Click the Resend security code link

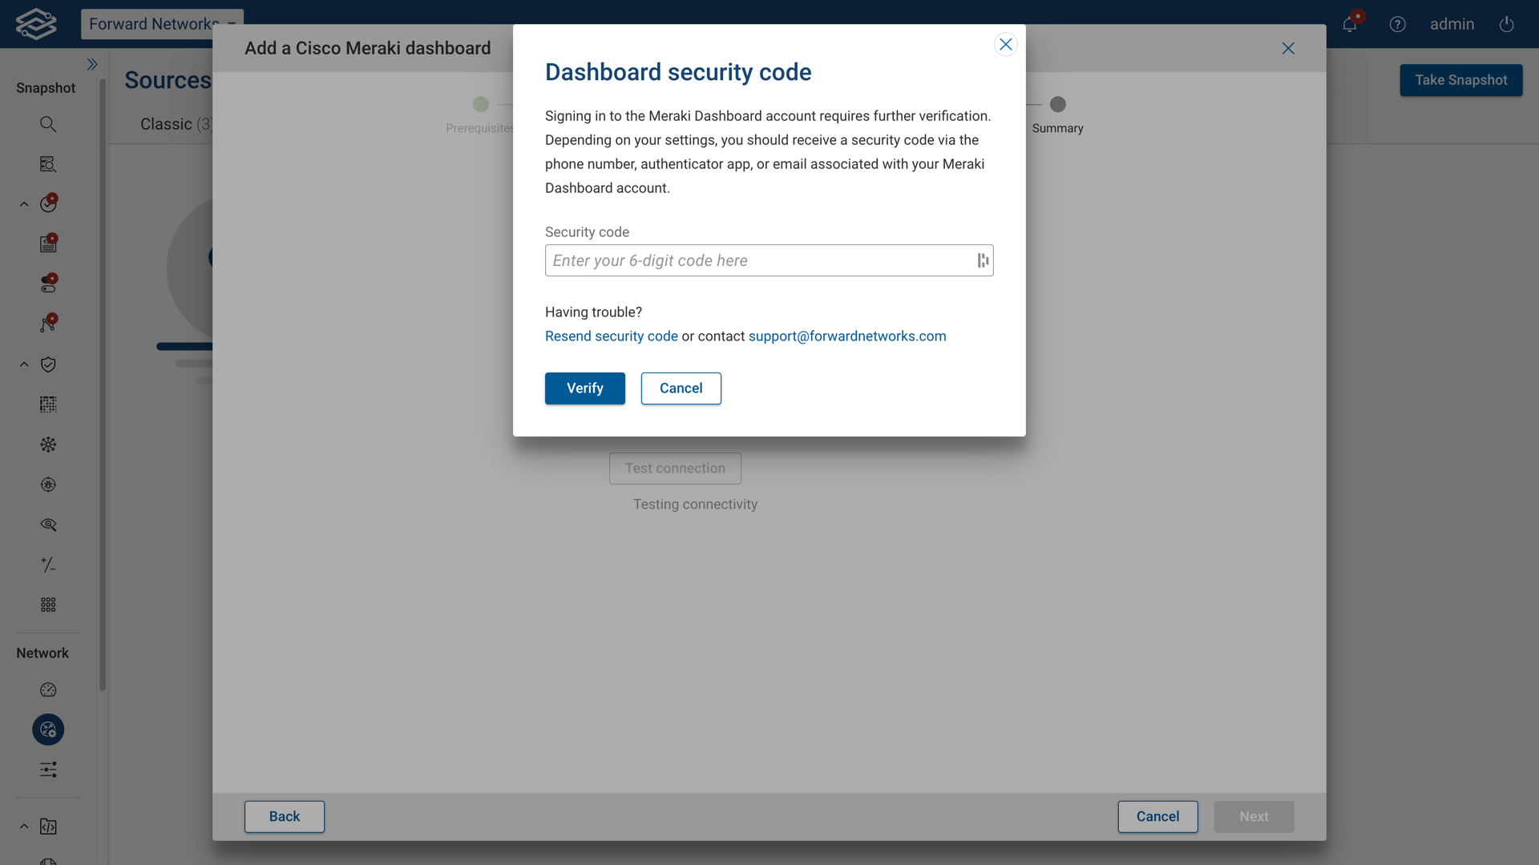point(611,336)
